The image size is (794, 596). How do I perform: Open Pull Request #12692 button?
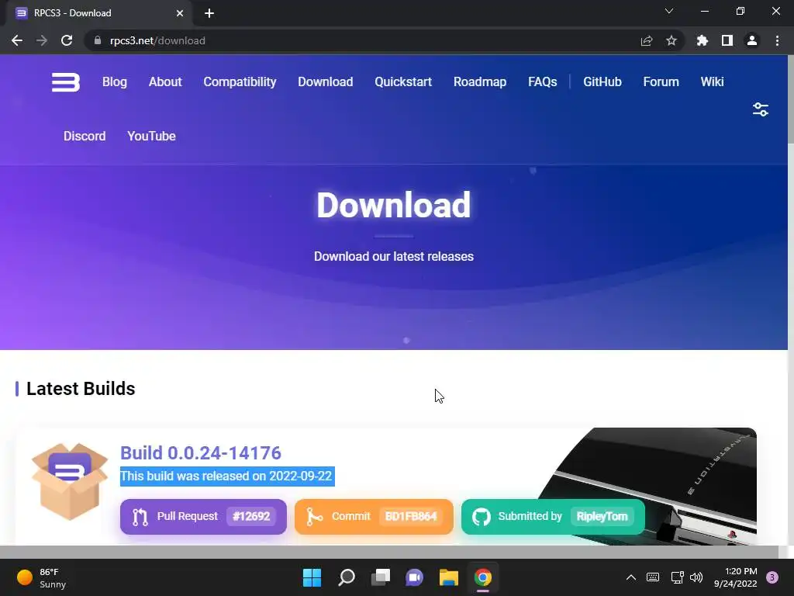point(203,516)
